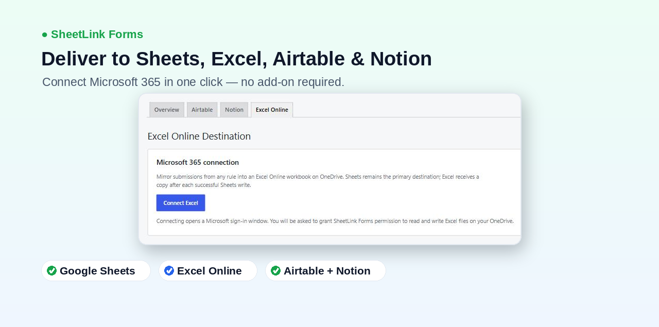Image resolution: width=659 pixels, height=327 pixels.
Task: Click the SheetLink Forms brand name
Action: (x=97, y=35)
